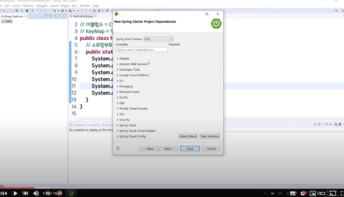Maximize the Package Explorer panel

pyautogui.click(x=64, y=16)
